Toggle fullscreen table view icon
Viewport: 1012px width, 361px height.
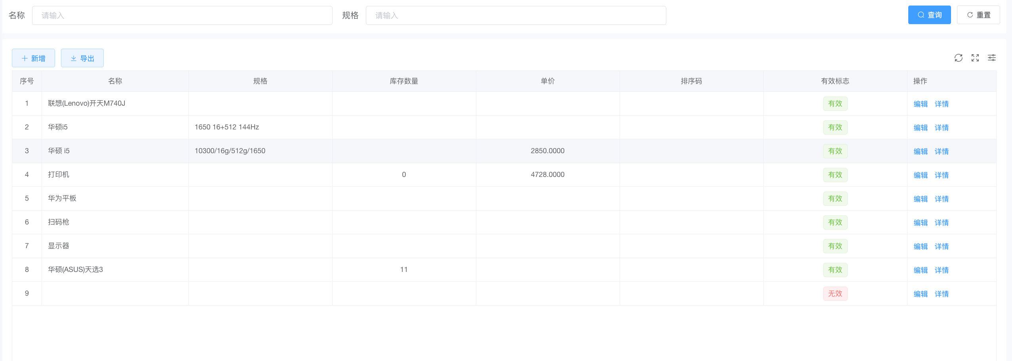pos(975,58)
